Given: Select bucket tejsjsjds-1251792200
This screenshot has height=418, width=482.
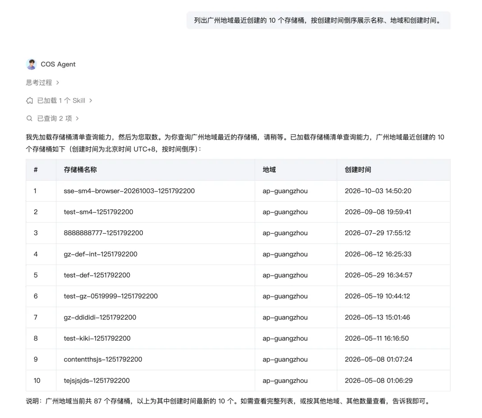Looking at the screenshot, I should (x=96, y=381).
